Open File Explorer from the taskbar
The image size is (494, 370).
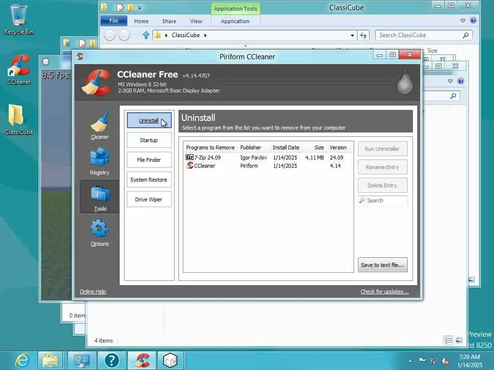click(x=50, y=360)
